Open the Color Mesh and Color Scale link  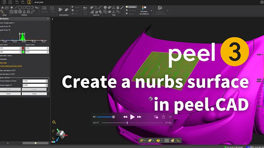[11, 66]
